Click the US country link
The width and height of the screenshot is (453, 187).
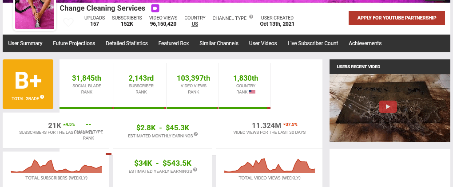[195, 24]
